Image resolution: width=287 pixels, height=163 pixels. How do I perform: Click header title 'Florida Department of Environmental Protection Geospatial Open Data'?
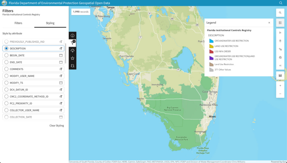[x=59, y=3]
